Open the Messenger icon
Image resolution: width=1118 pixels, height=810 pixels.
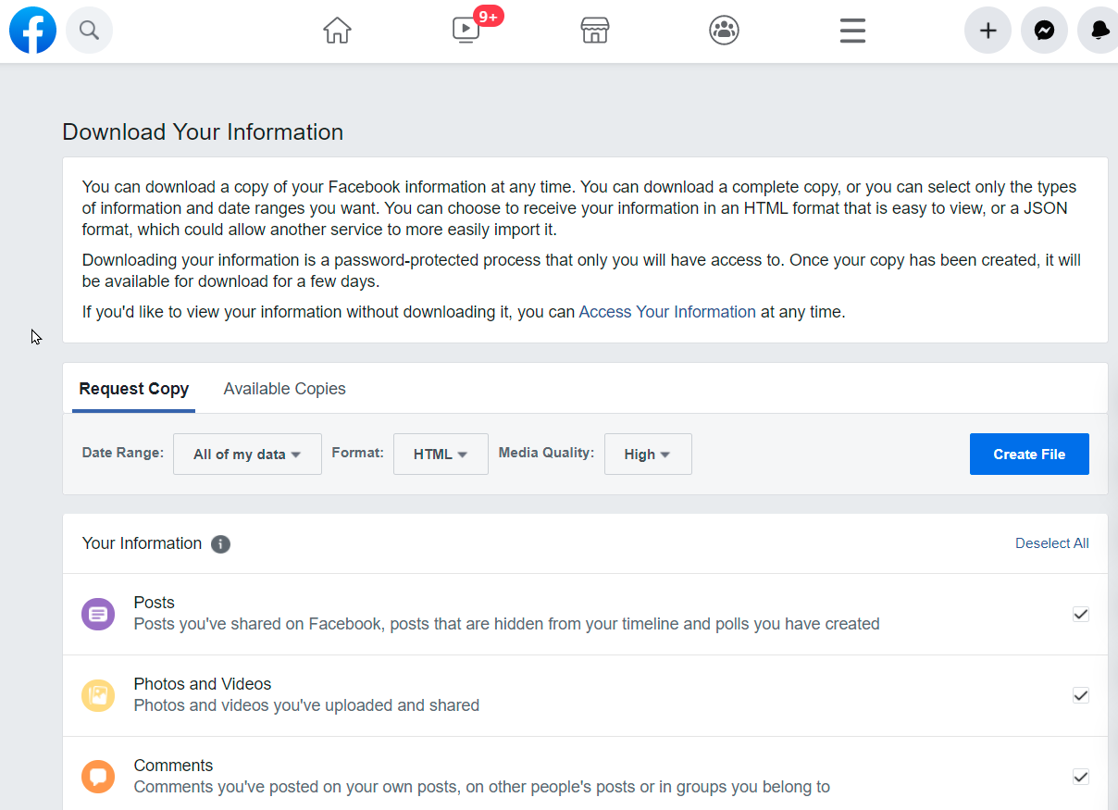[1044, 31]
